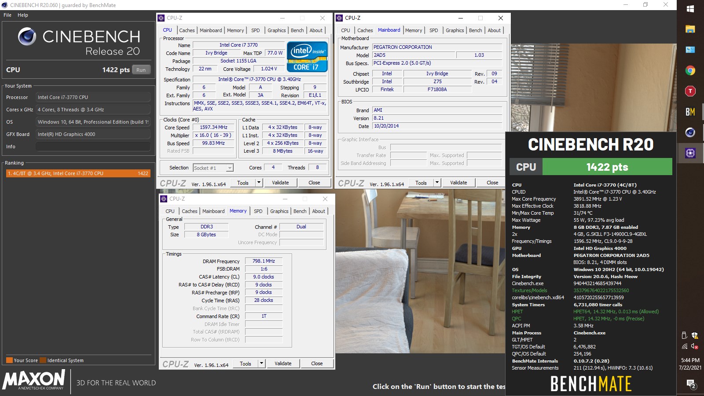Click the Identical System legend swatch
Image resolution: width=704 pixels, height=396 pixels.
point(43,360)
